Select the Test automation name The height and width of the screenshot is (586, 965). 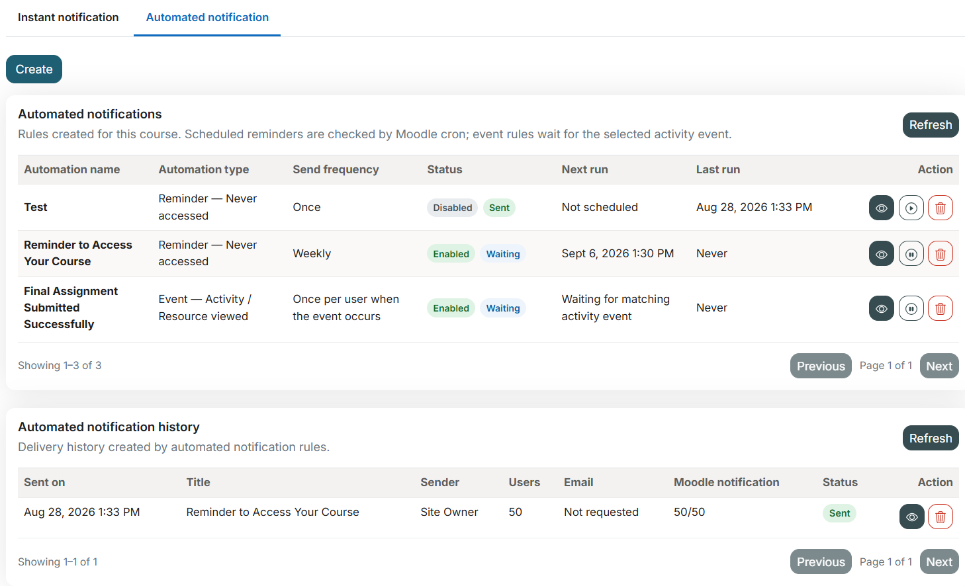pos(36,207)
